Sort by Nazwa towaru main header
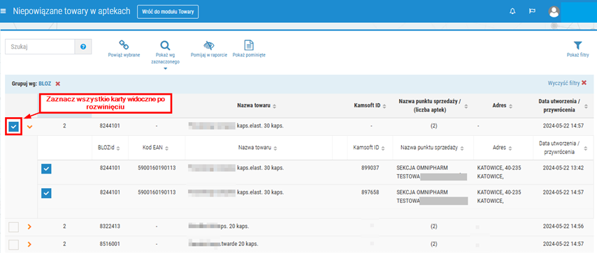This screenshot has width=597, height=253. (x=257, y=106)
